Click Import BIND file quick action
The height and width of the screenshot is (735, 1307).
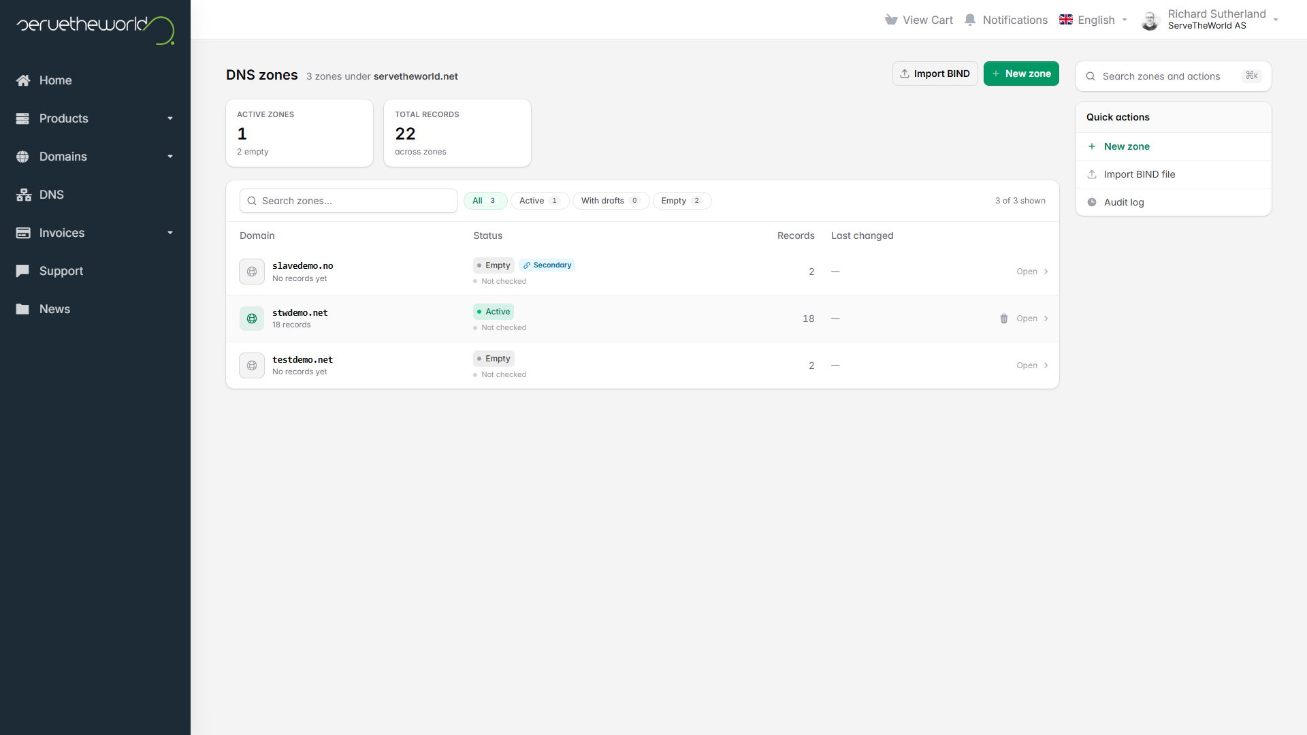pos(1174,174)
